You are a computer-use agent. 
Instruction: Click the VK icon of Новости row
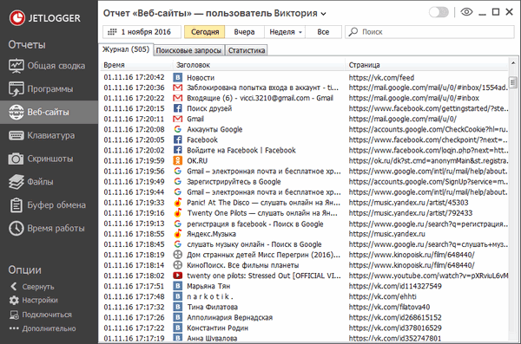pos(178,78)
